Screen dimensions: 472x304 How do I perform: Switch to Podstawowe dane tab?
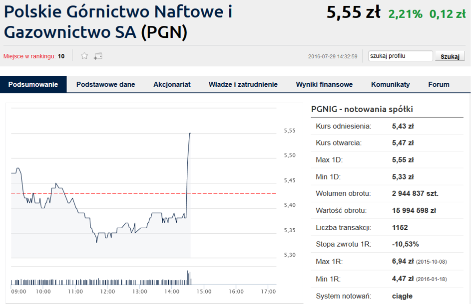click(106, 84)
